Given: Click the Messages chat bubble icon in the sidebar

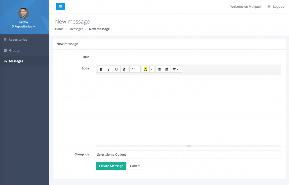Looking at the screenshot, I should tap(5, 61).
